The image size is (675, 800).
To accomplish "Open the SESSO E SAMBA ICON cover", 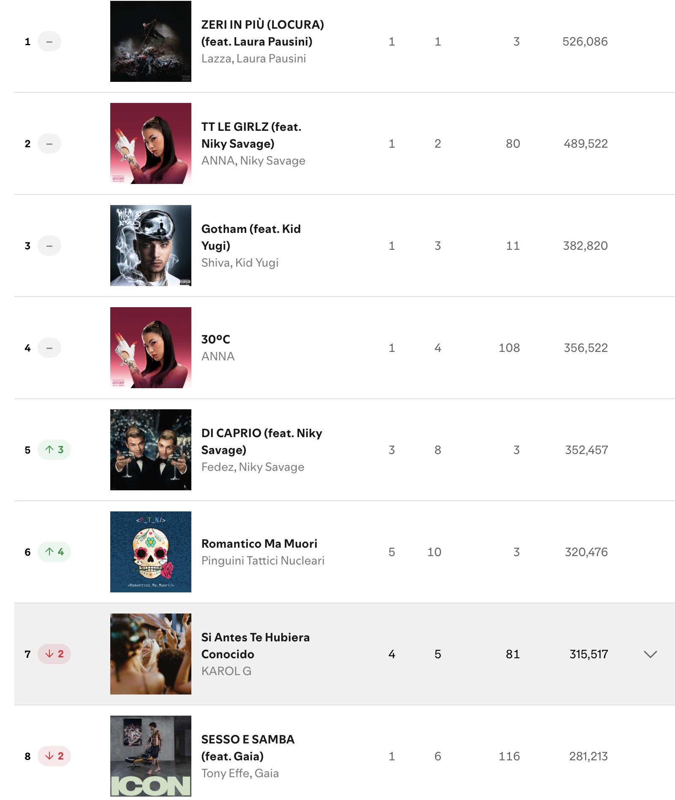I will click(150, 756).
